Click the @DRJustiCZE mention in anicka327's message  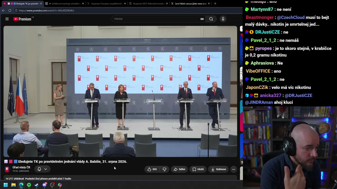tap(299, 96)
